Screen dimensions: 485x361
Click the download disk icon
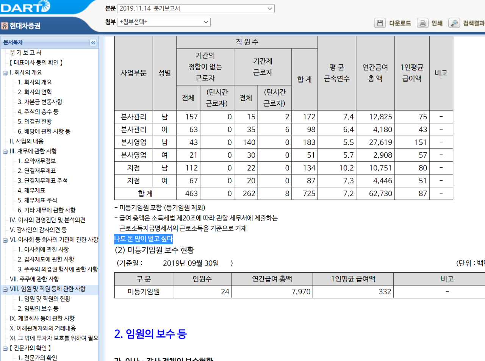pyautogui.click(x=379, y=23)
